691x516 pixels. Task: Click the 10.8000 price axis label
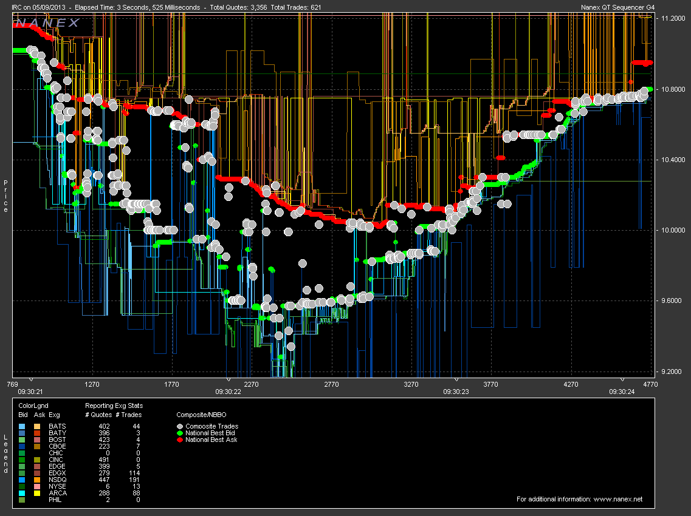(x=673, y=89)
